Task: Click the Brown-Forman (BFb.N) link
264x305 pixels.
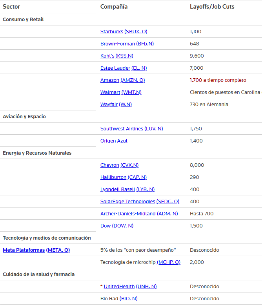Action: tap(127, 44)
